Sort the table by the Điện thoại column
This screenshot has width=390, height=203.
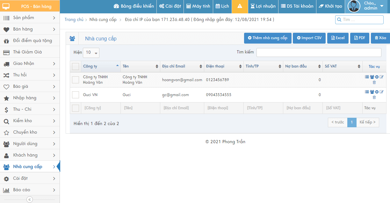click(x=223, y=66)
